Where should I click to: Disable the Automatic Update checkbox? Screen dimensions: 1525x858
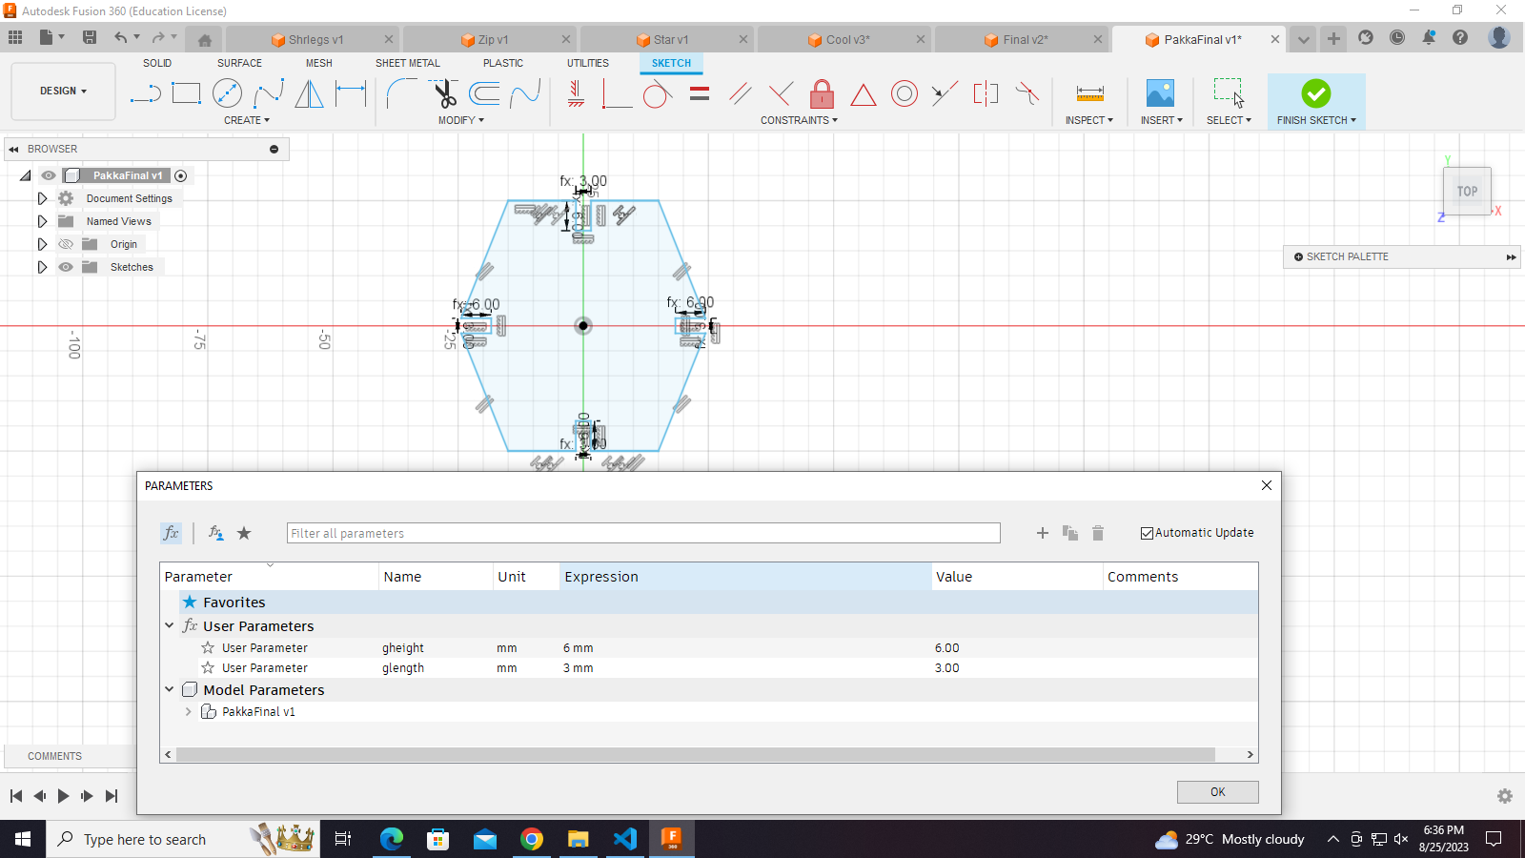[1147, 532]
